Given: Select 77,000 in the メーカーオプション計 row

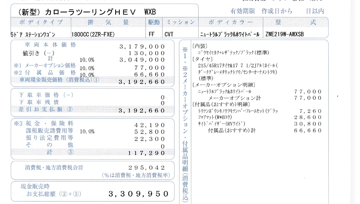Looking at the screenshot, I should point(308,98).
